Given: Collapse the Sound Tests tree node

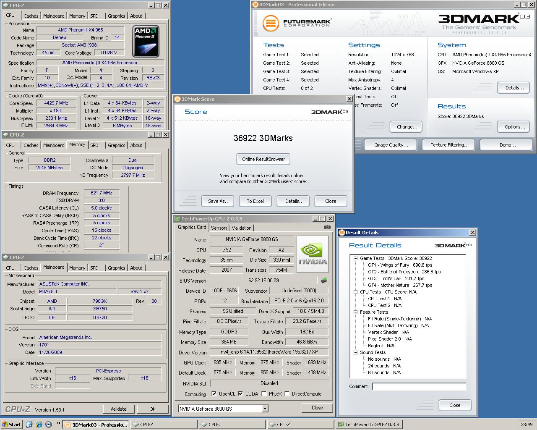Looking at the screenshot, I should pyautogui.click(x=355, y=353).
